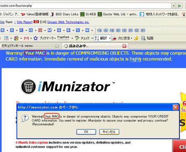Click the PageRank indicator
Image resolution: width=186 pixels, height=152 pixels.
coord(63,38)
